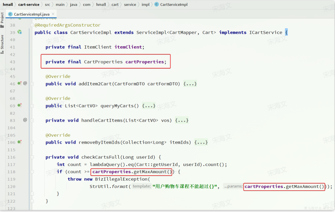Viewport: 335px width, 212px height.
Task: Click folded {...} body of queryMyCarts
Action: 149,106
